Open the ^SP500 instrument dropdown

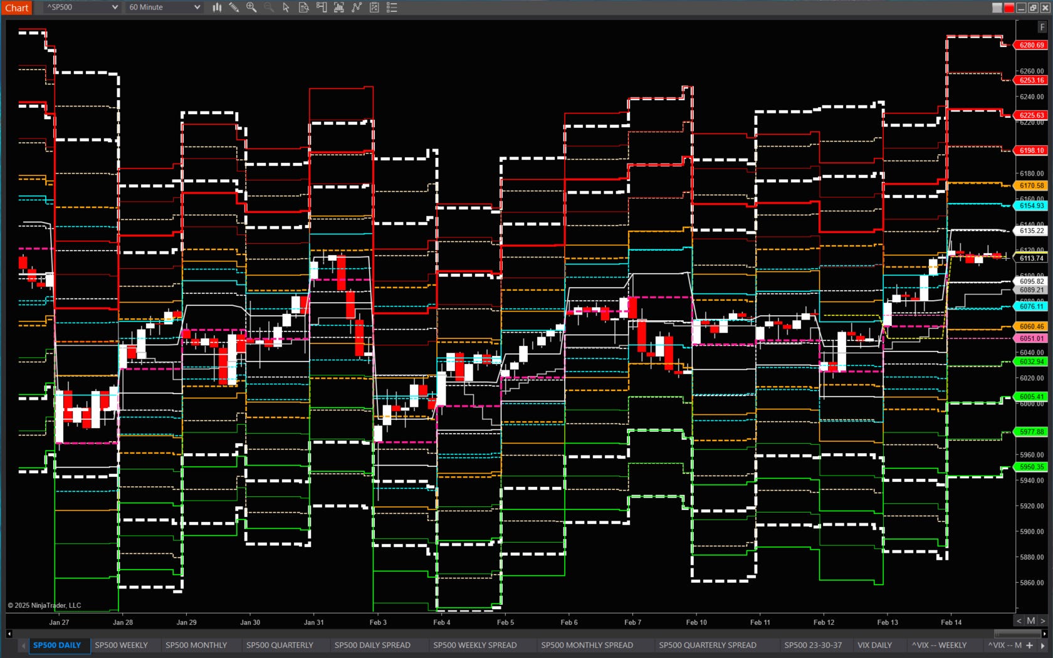click(80, 8)
